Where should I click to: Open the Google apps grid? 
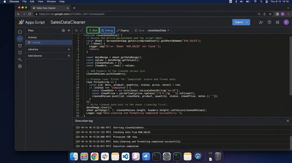pyautogui.click(x=278, y=22)
